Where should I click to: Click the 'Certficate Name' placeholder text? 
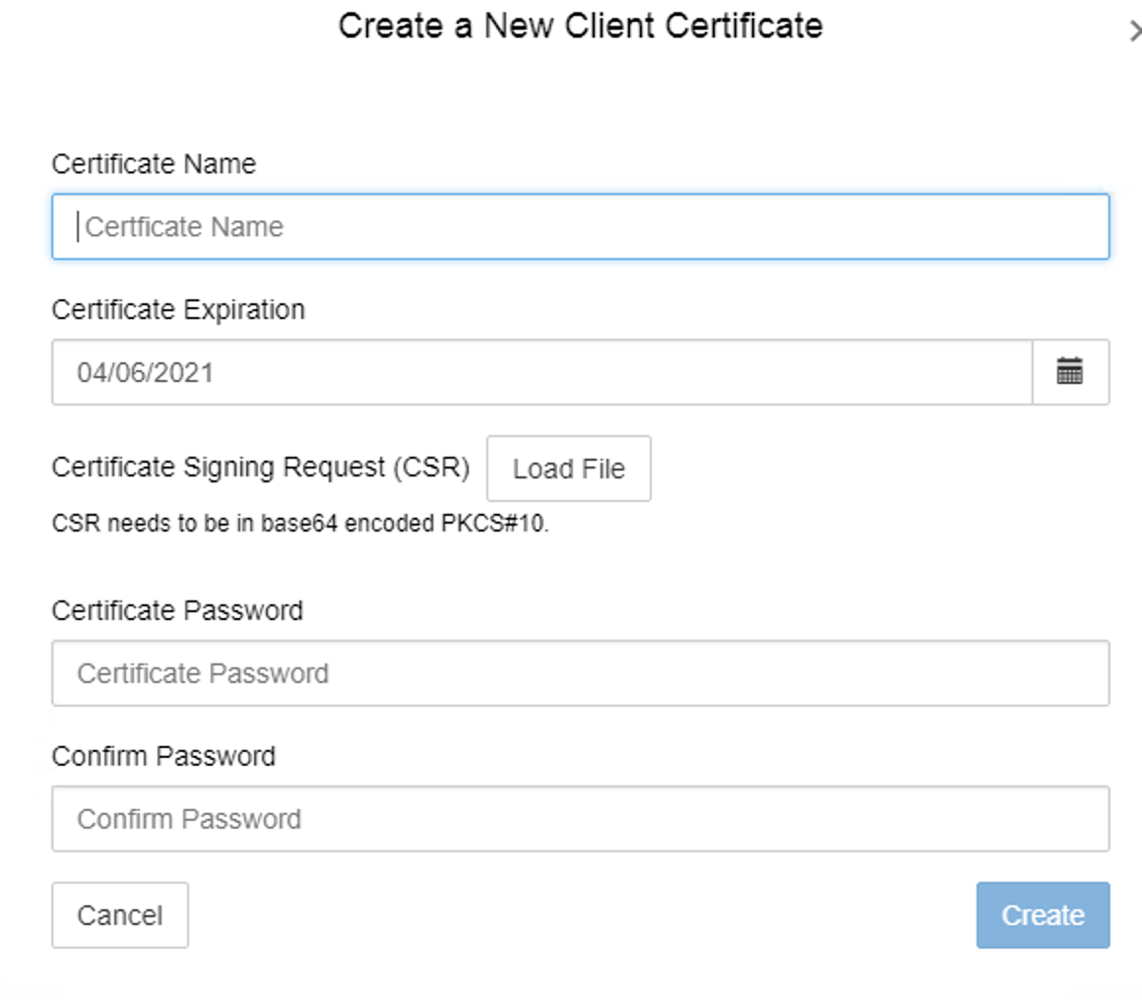click(x=184, y=226)
